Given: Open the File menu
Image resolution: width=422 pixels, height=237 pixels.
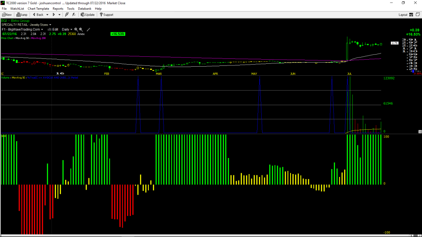Looking at the screenshot, I should [4, 9].
